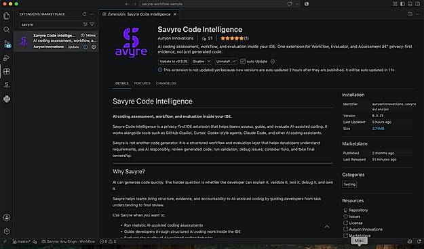Toggle the primary side bar from the title bar
424x249 pixels.
(403, 4)
